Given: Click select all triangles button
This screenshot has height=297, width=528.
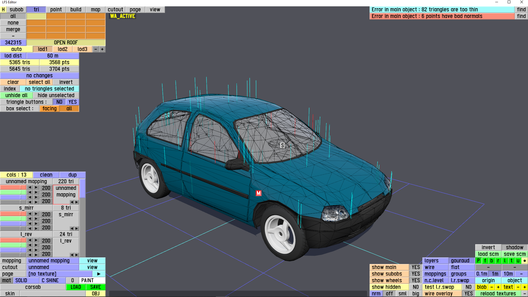Looking at the screenshot, I should point(39,82).
